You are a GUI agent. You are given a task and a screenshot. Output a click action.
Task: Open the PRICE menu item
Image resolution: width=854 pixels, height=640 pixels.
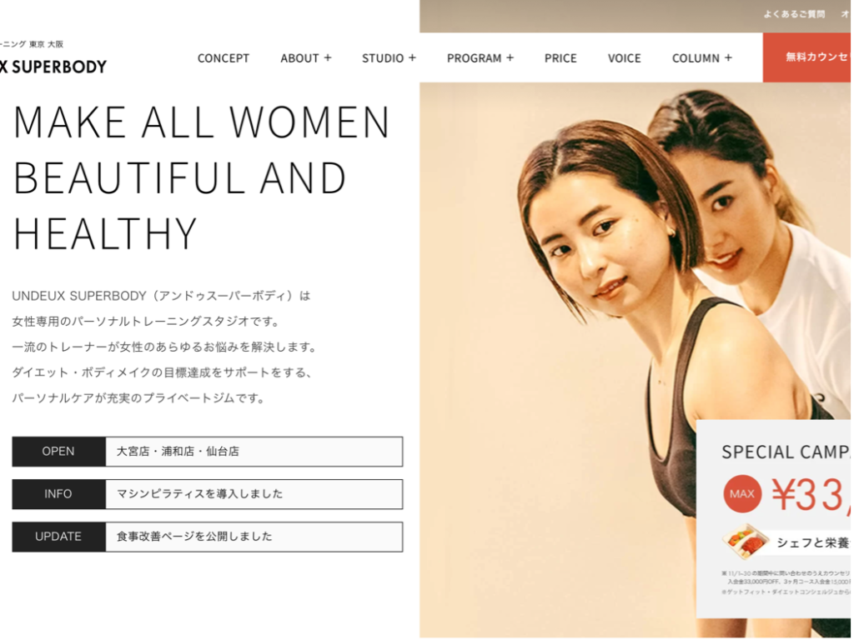tap(560, 58)
